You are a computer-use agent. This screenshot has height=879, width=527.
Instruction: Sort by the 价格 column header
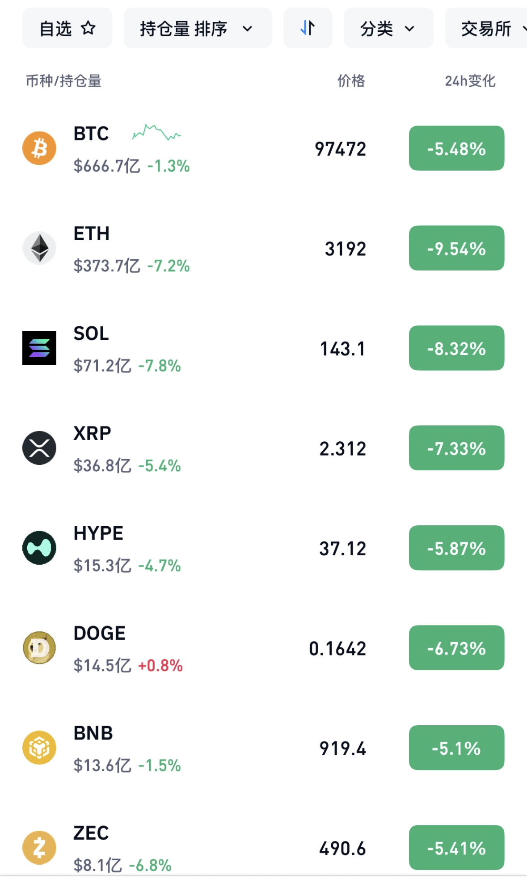point(351,81)
